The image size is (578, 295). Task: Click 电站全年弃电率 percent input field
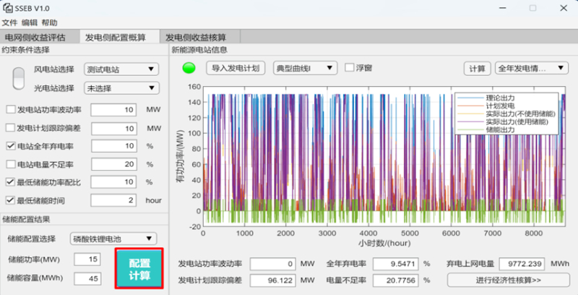114,146
